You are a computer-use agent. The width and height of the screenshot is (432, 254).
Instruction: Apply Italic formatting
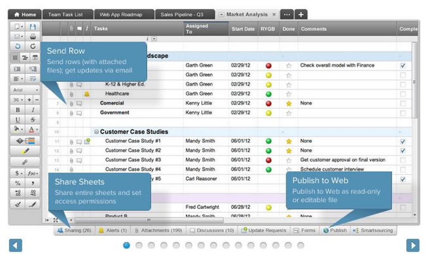(32, 110)
